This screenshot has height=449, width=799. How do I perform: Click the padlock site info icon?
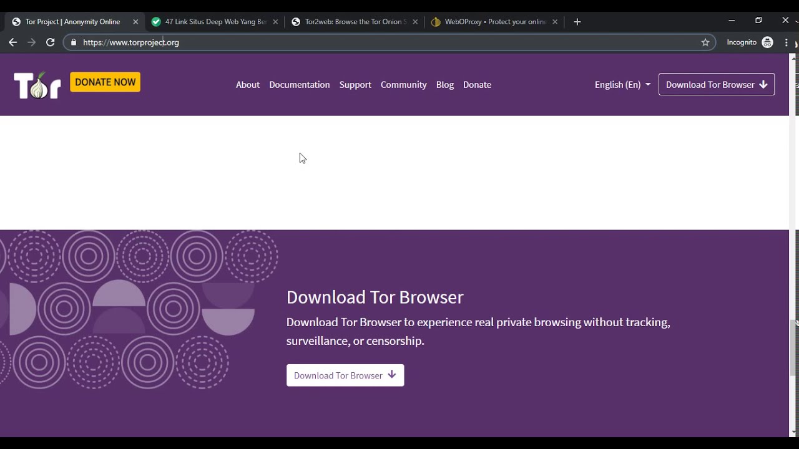coord(74,42)
